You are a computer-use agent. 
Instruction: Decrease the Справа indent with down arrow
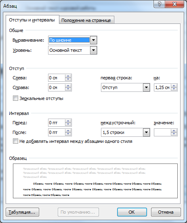pos(68,89)
